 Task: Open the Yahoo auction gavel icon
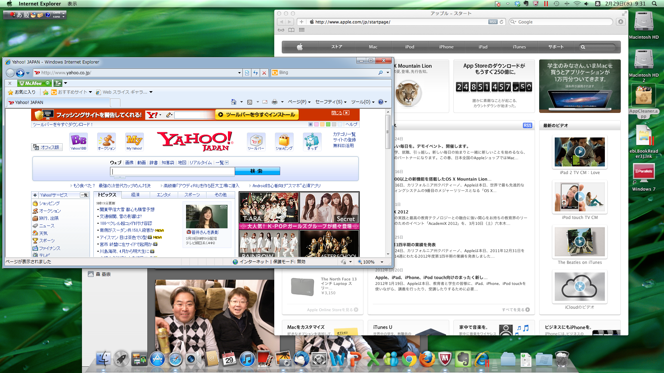click(x=107, y=142)
